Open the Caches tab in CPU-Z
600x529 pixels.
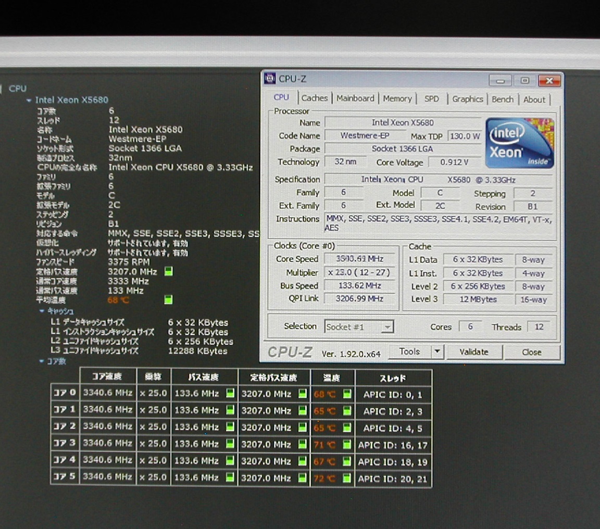click(x=314, y=98)
